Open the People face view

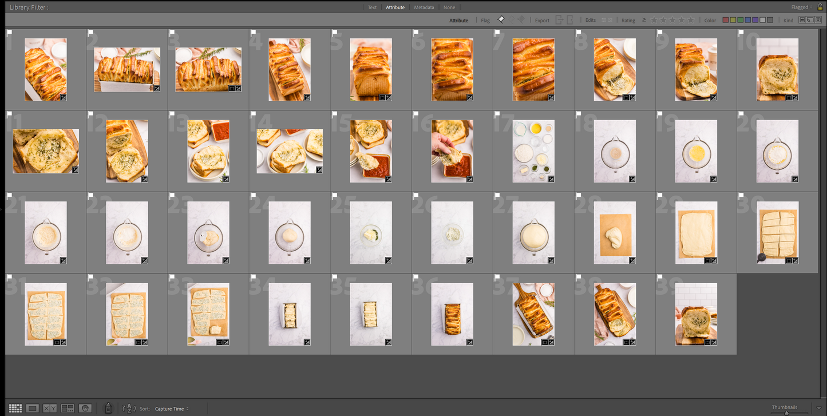coord(85,408)
